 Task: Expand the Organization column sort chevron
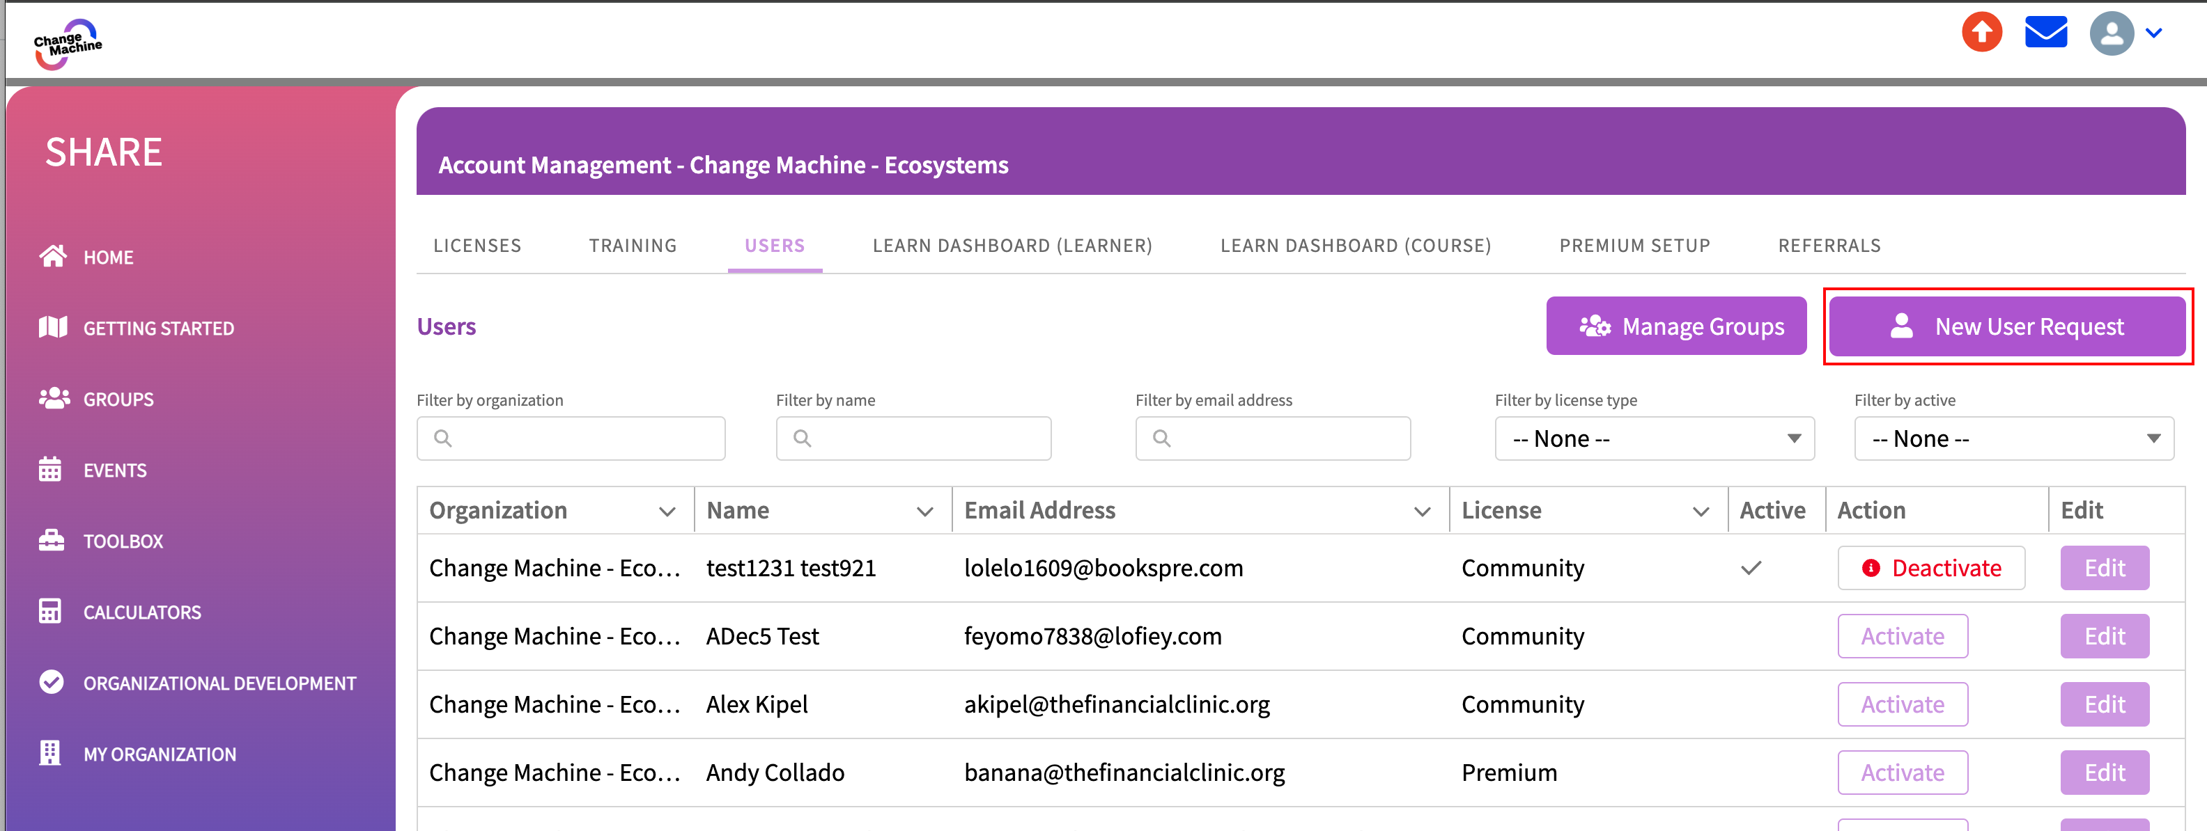coord(667,512)
